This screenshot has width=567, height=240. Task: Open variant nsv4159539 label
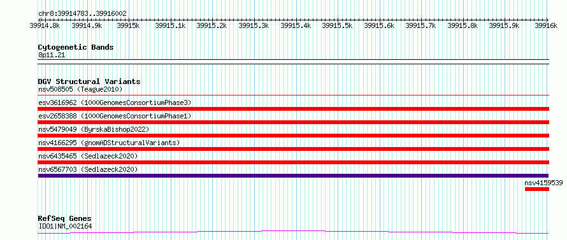click(x=543, y=183)
